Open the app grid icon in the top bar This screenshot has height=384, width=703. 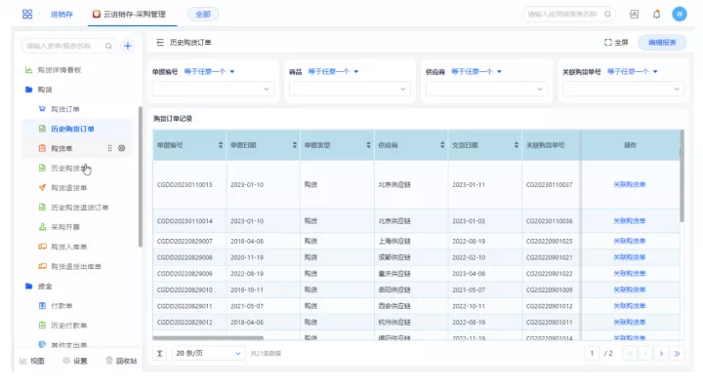(27, 15)
